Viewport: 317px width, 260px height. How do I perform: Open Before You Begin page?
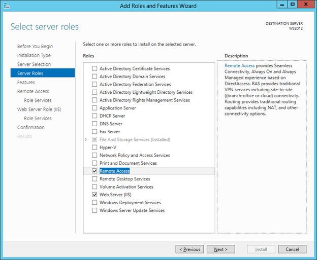35,47
